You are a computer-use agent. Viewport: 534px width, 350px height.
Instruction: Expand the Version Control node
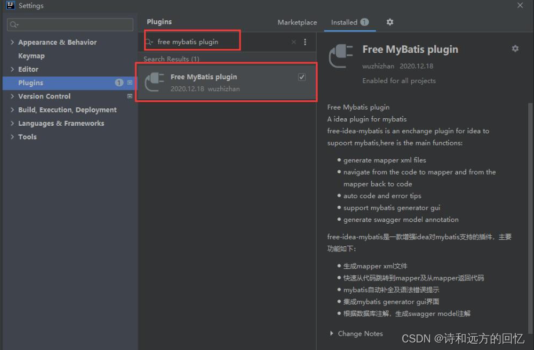pyautogui.click(x=12, y=96)
